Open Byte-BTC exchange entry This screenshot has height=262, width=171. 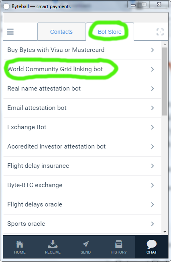coord(82,185)
